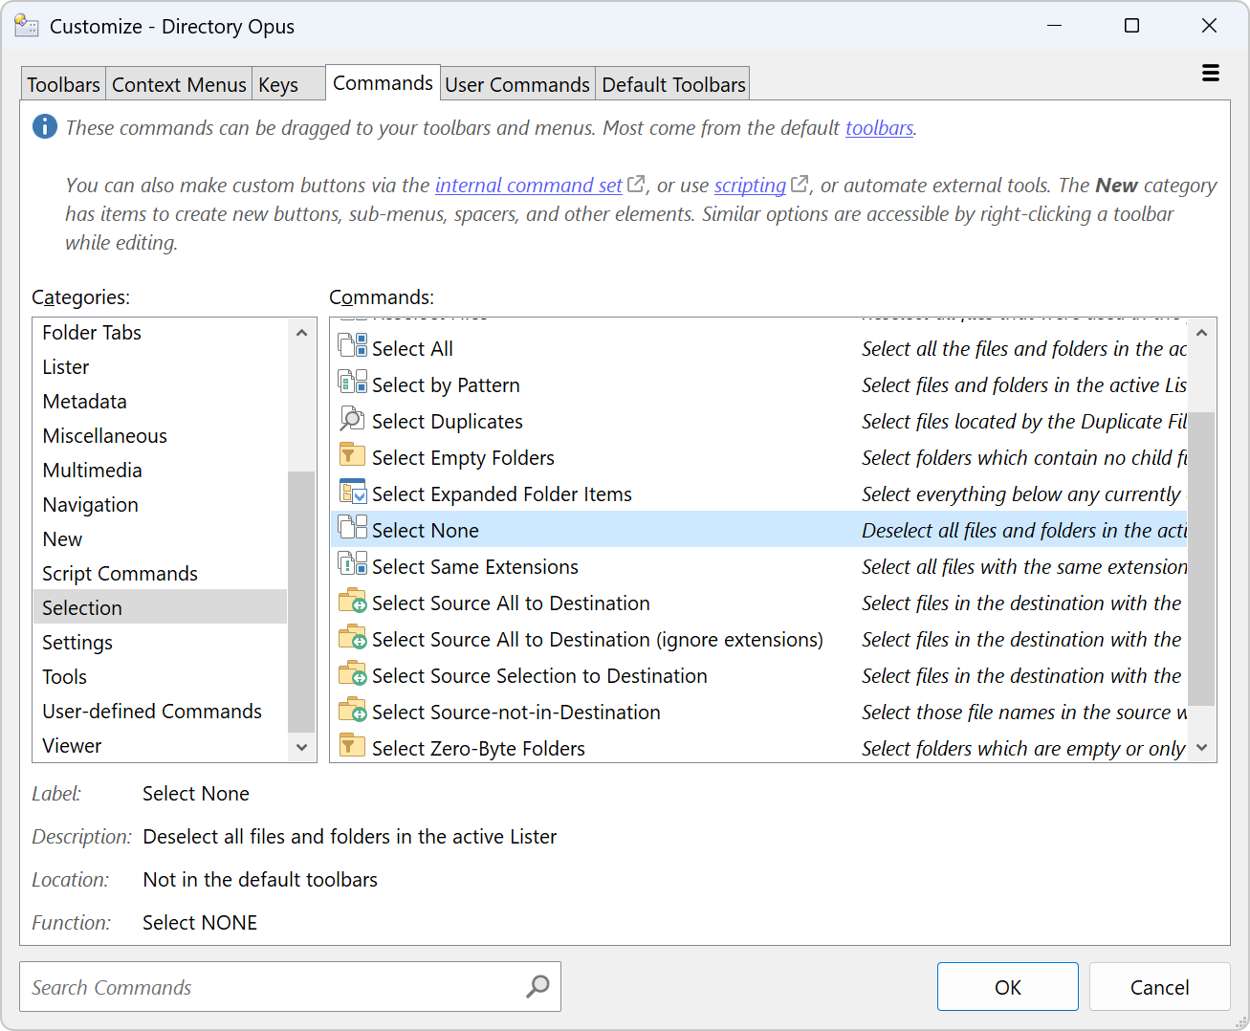Select the Commands tab
This screenshot has width=1250, height=1031.
(x=383, y=82)
